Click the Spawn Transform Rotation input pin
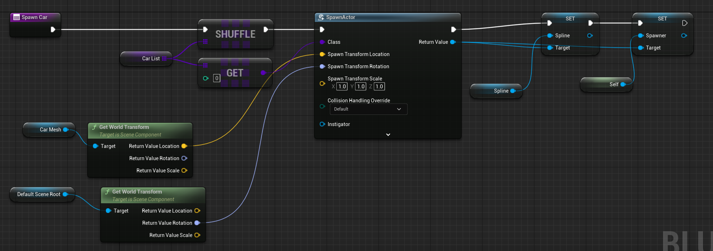Image resolution: width=713 pixels, height=251 pixels. pyautogui.click(x=322, y=66)
